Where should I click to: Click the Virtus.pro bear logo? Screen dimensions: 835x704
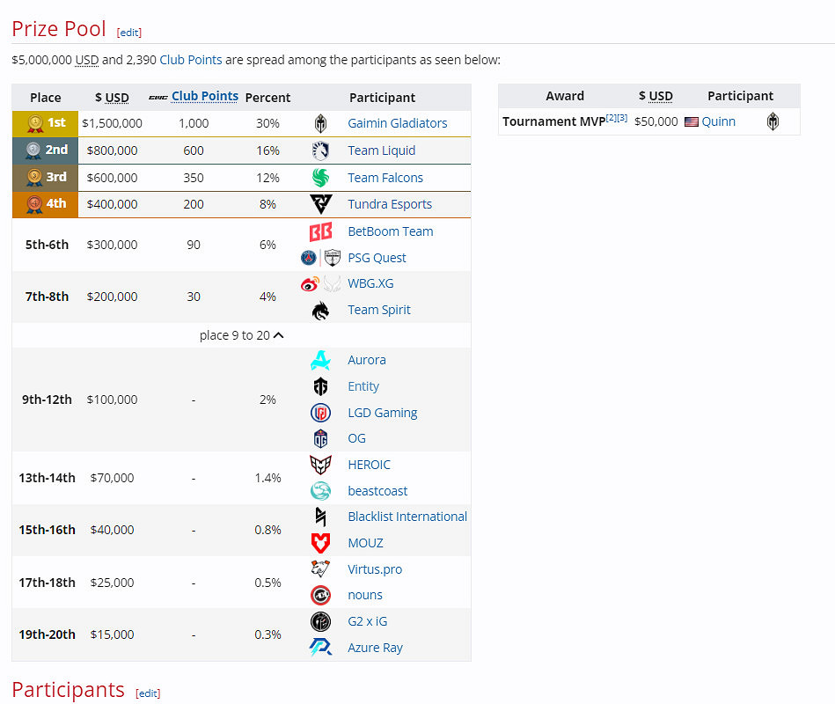[x=321, y=568]
